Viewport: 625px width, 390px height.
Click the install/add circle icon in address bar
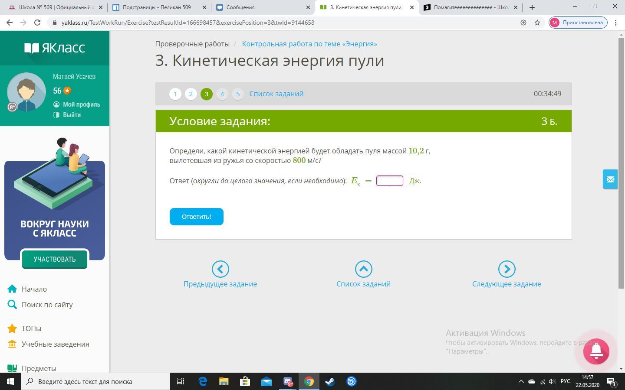coord(523,23)
